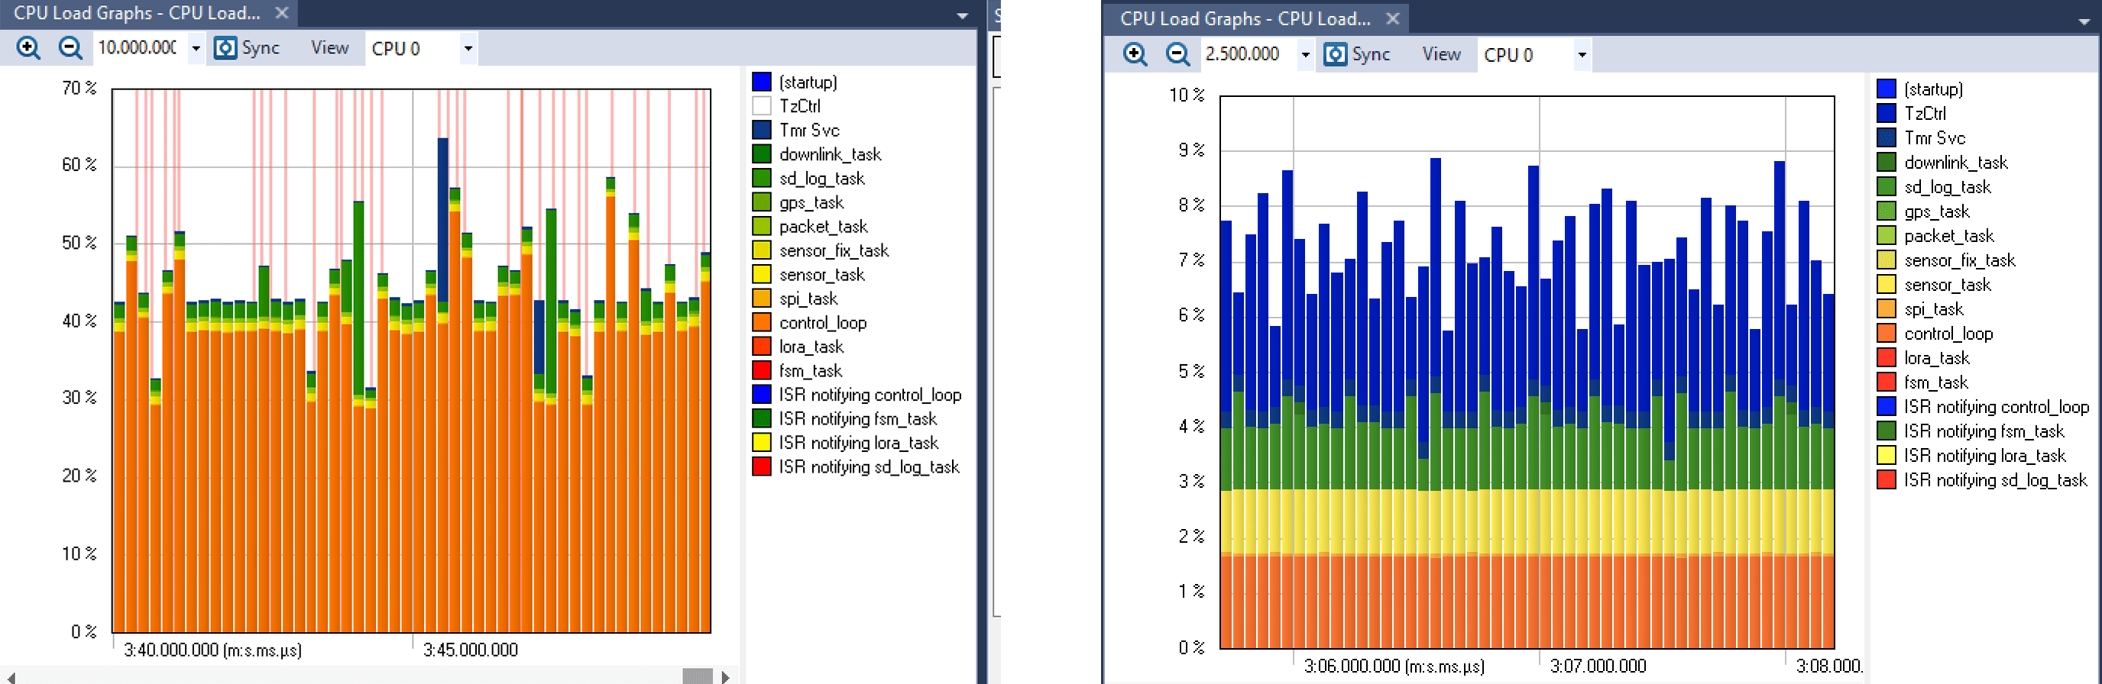Image resolution: width=2102 pixels, height=684 pixels.
Task: Click the (startup) swatch in right legend
Action: click(x=1887, y=89)
